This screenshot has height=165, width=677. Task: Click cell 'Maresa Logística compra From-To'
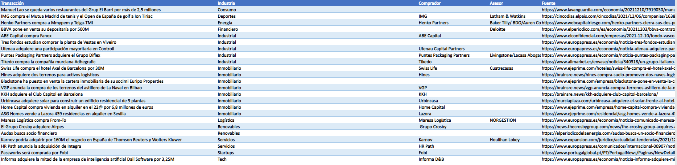click(x=108, y=120)
